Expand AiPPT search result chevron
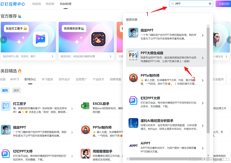This screenshot has width=231, height=163. [x=203, y=148]
